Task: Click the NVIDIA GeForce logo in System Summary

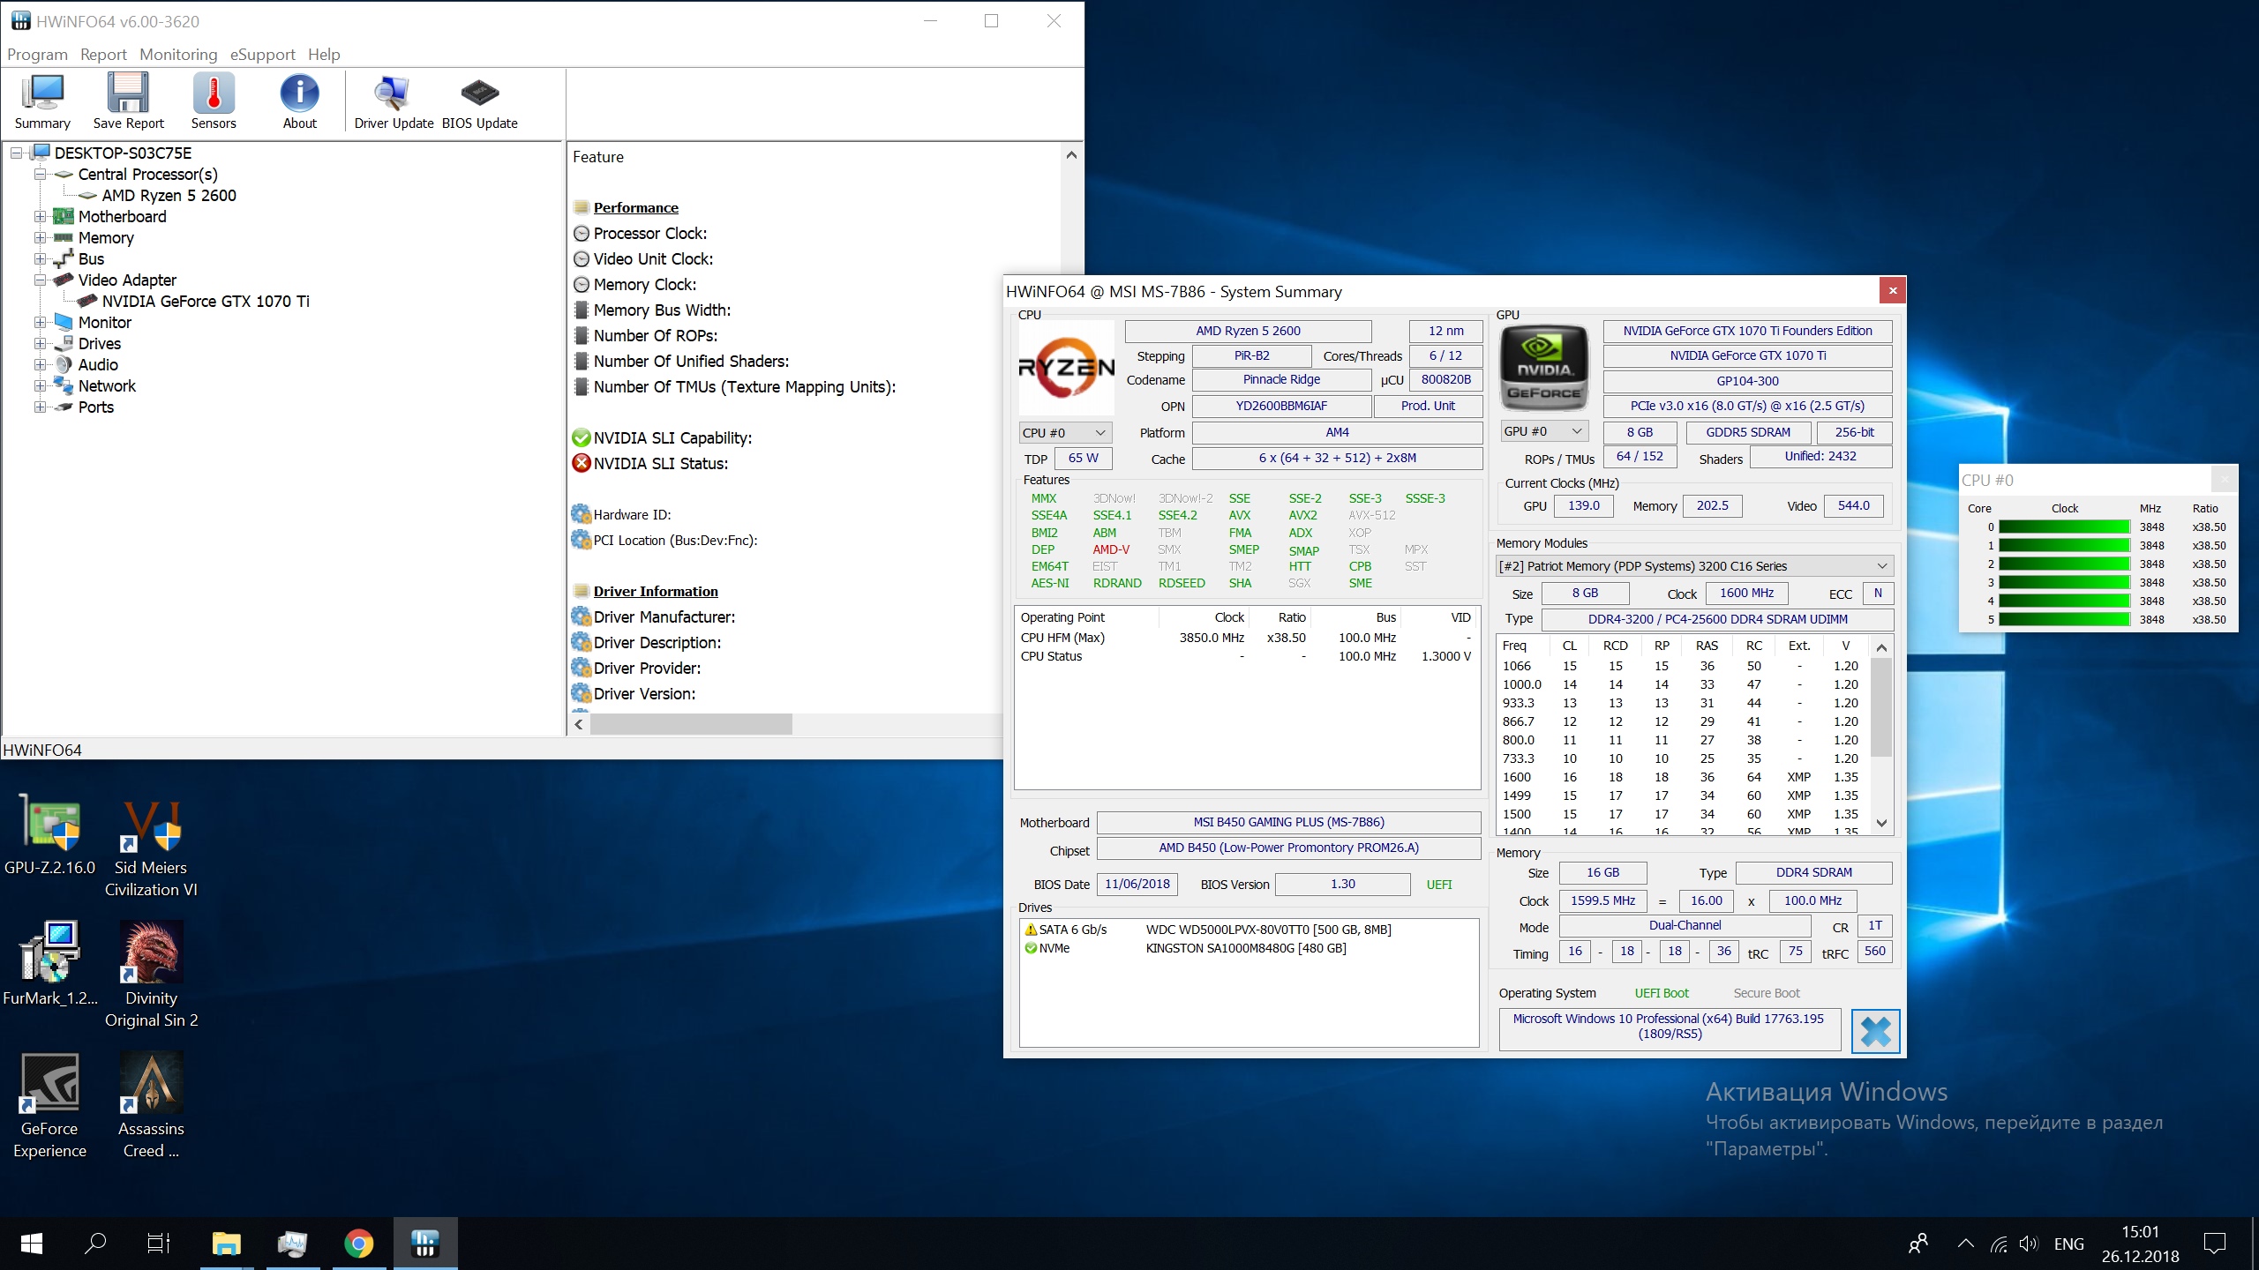Action: (1544, 368)
